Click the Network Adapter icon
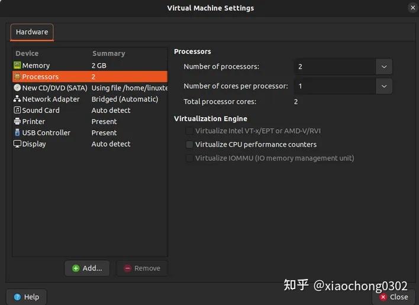The width and height of the screenshot is (419, 305). (17, 99)
